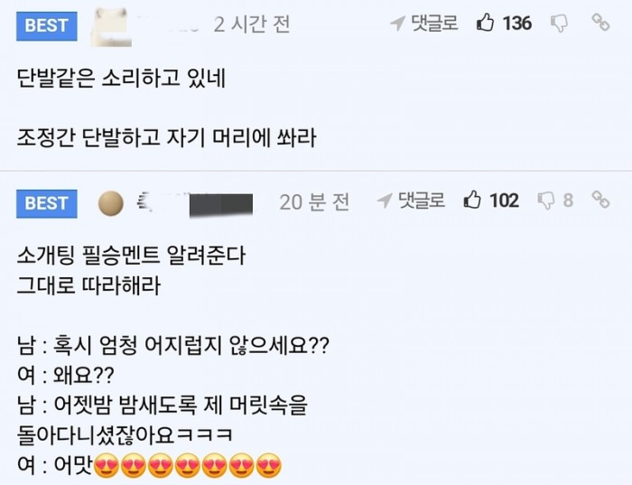632x485 pixels.
Task: Copy link of the first BEST comment
Action: pyautogui.click(x=601, y=23)
